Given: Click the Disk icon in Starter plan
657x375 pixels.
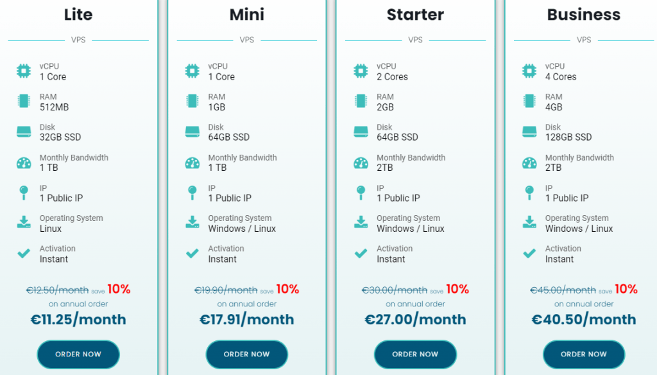Looking at the screenshot, I should pos(361,132).
